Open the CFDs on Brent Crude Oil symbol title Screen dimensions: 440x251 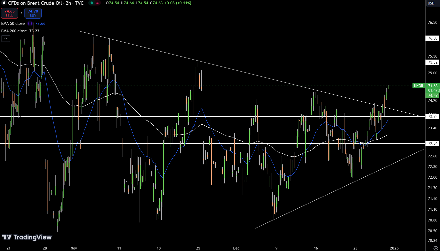coord(46,3)
